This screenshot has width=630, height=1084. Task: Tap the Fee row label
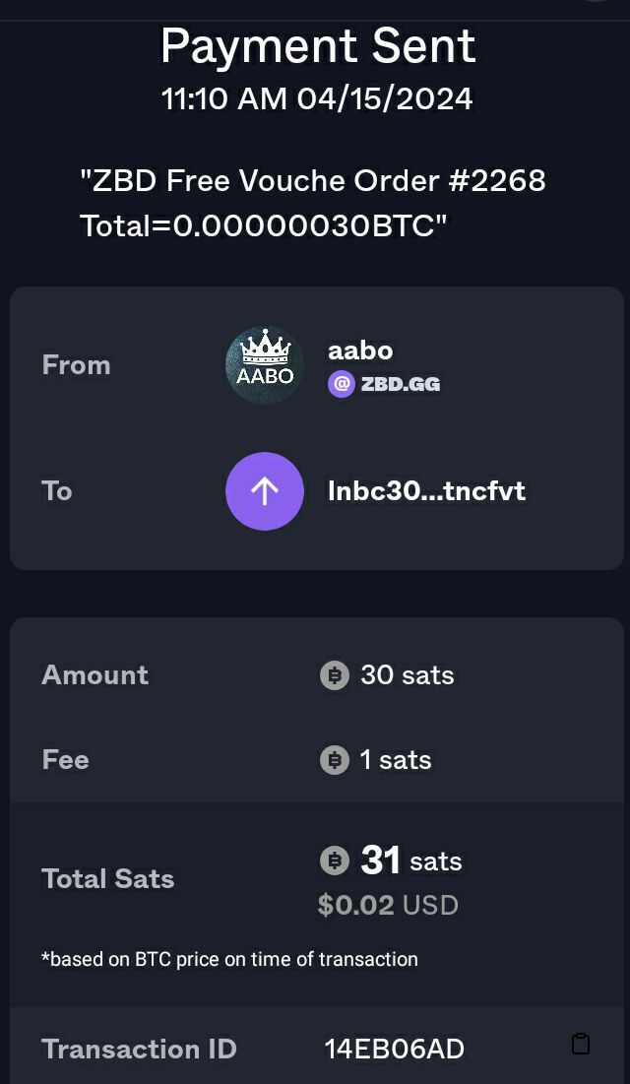pos(65,760)
